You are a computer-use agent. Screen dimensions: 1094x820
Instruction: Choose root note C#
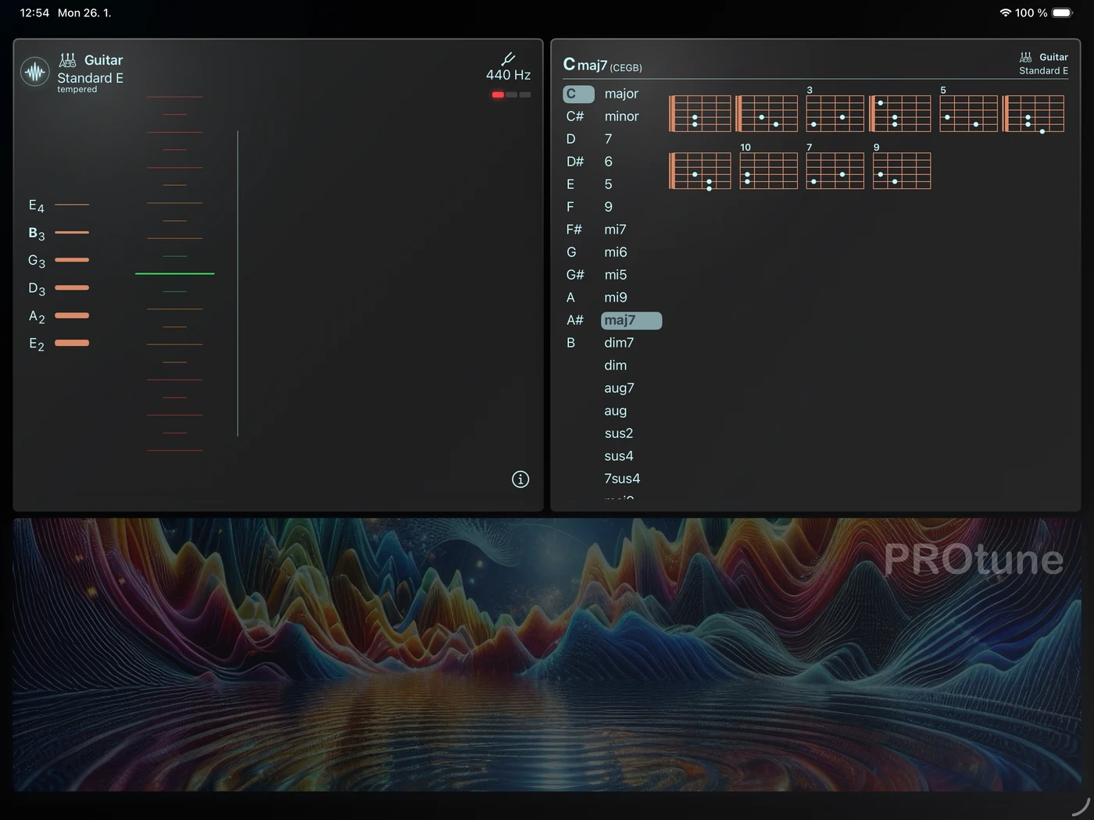coord(575,116)
